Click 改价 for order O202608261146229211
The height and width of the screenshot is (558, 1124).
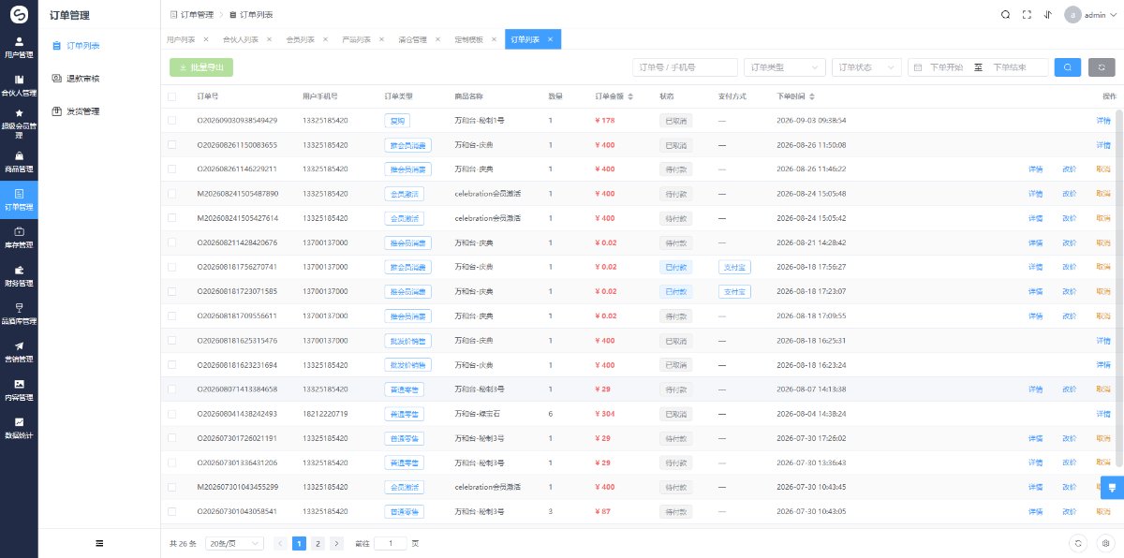click(1069, 169)
